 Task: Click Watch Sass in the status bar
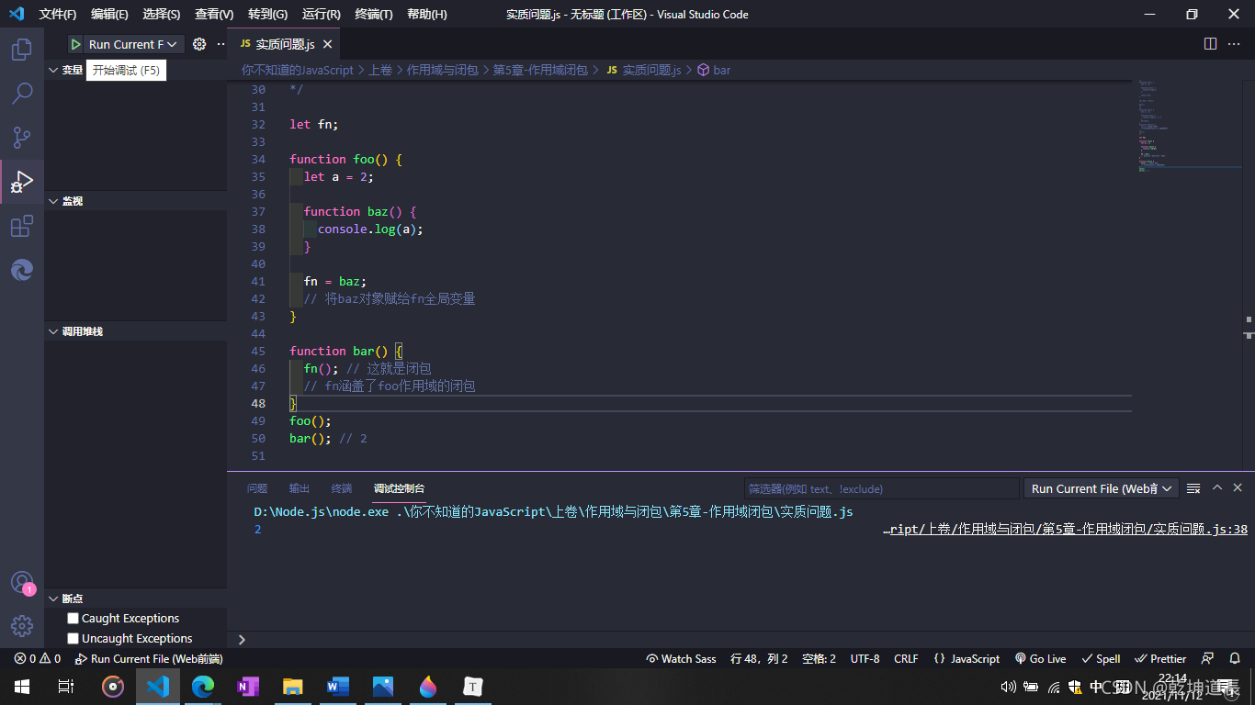pos(681,659)
